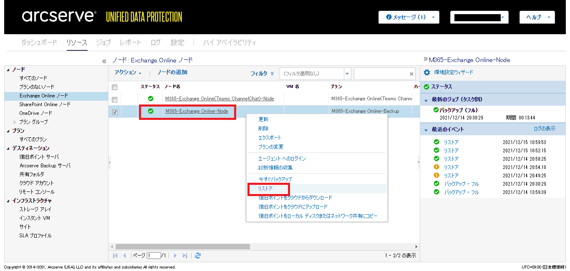Viewport: 570px width, 271px height.
Task: Collapse the インフラストラクチャ tree group
Action: [x=8, y=201]
